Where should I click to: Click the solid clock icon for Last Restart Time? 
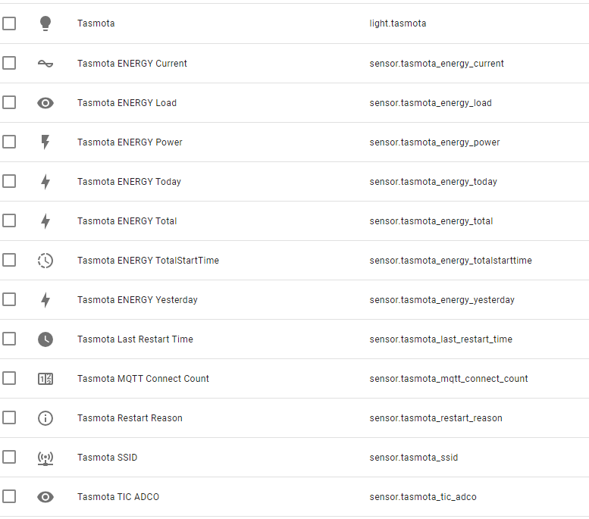(x=45, y=339)
